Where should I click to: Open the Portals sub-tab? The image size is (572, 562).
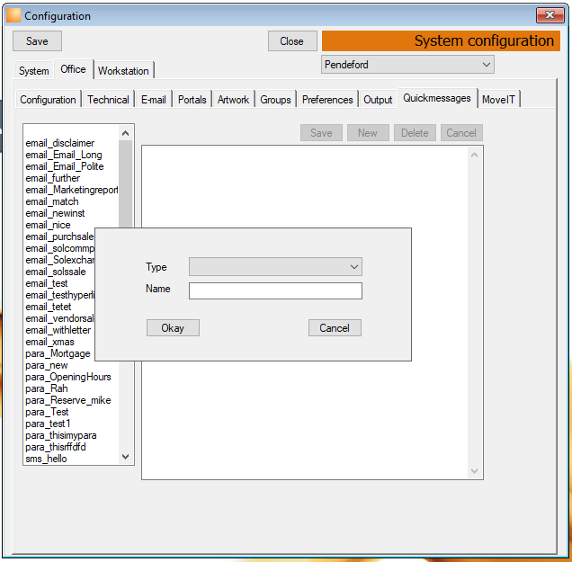pyautogui.click(x=192, y=100)
